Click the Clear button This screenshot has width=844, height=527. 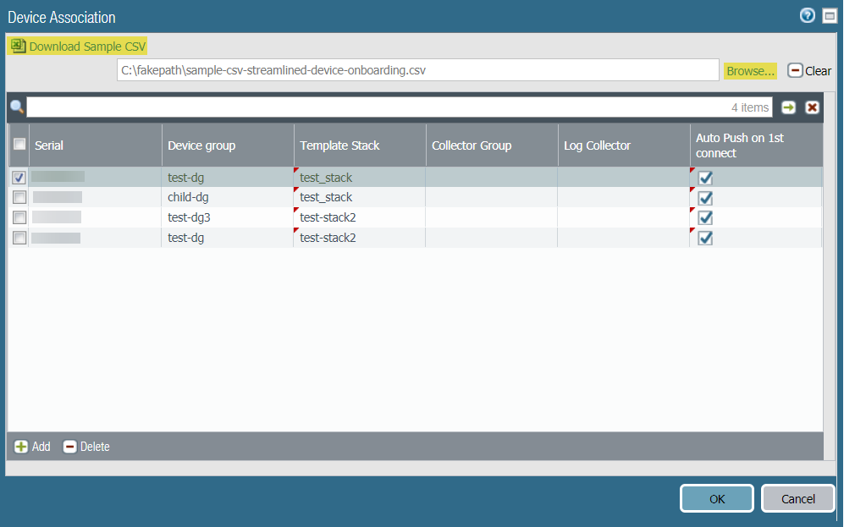809,70
